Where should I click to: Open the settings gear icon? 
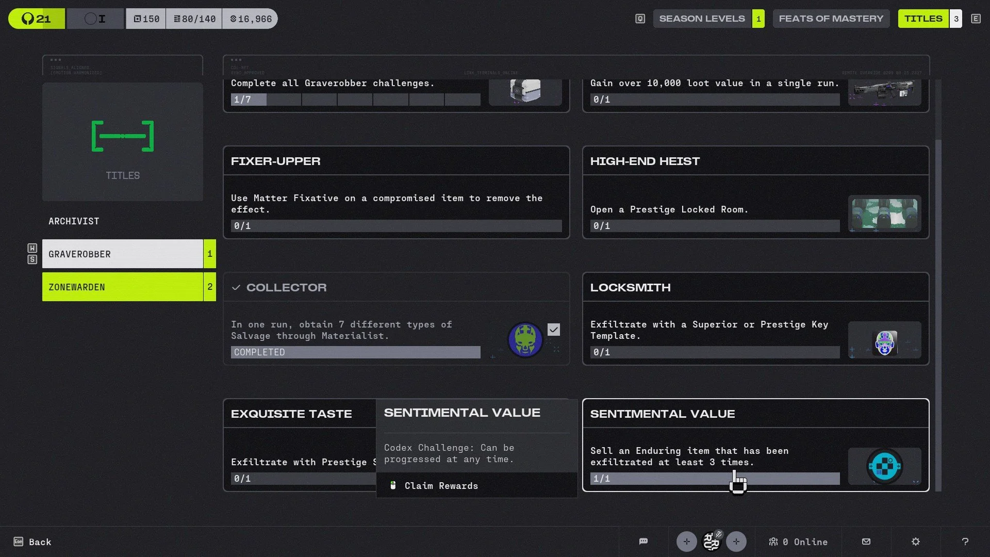point(916,542)
